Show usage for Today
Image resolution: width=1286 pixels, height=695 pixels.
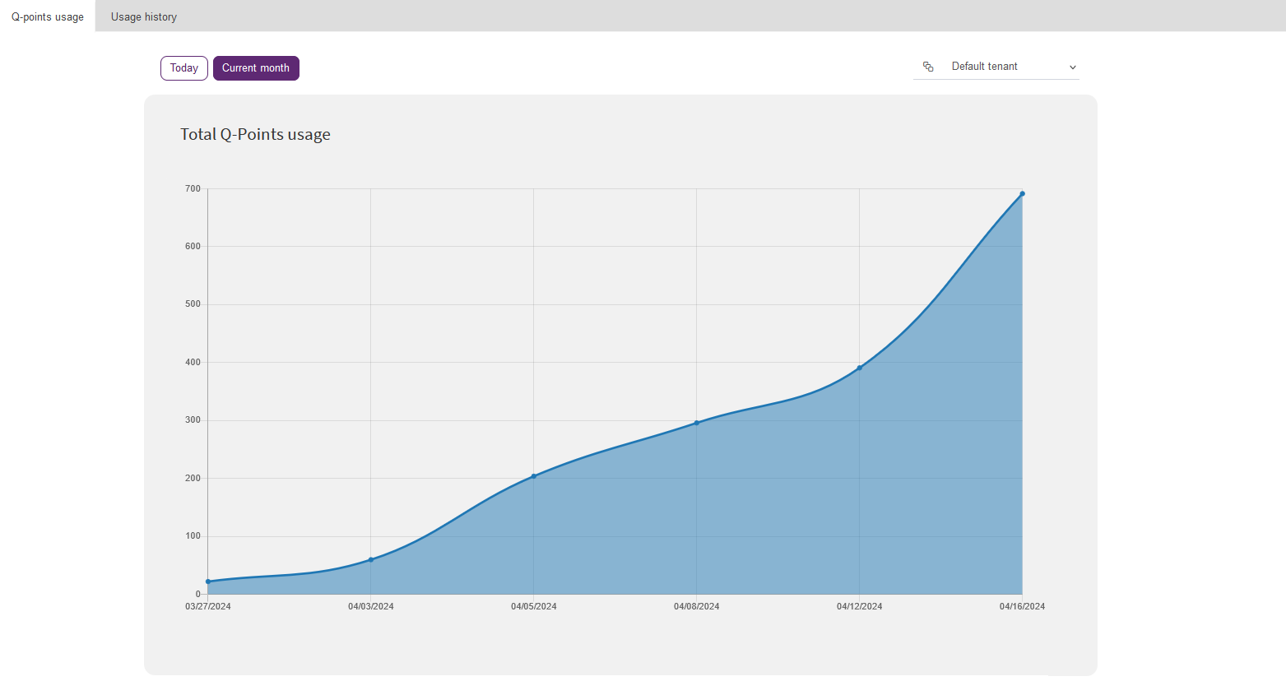pos(184,68)
